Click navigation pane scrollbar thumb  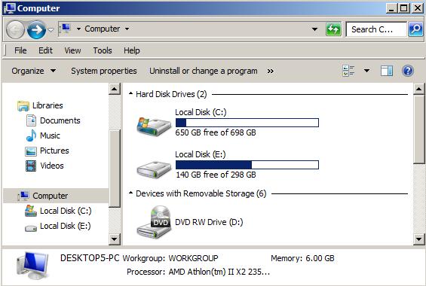click(115, 169)
